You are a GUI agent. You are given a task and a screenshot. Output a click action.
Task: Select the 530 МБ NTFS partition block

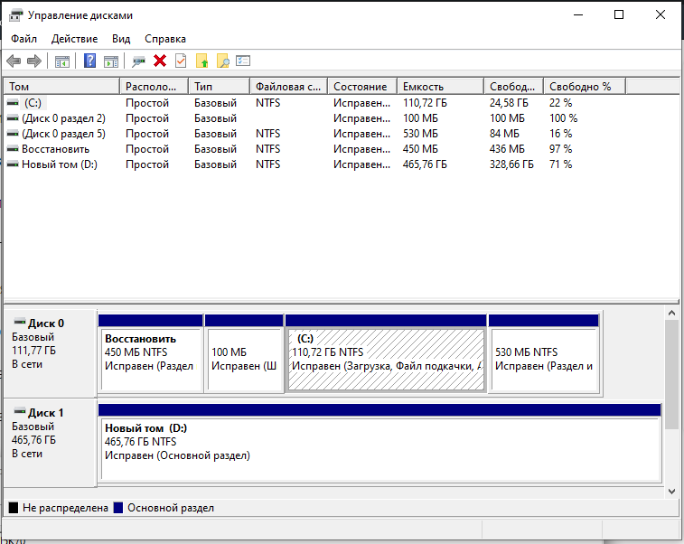pos(544,353)
